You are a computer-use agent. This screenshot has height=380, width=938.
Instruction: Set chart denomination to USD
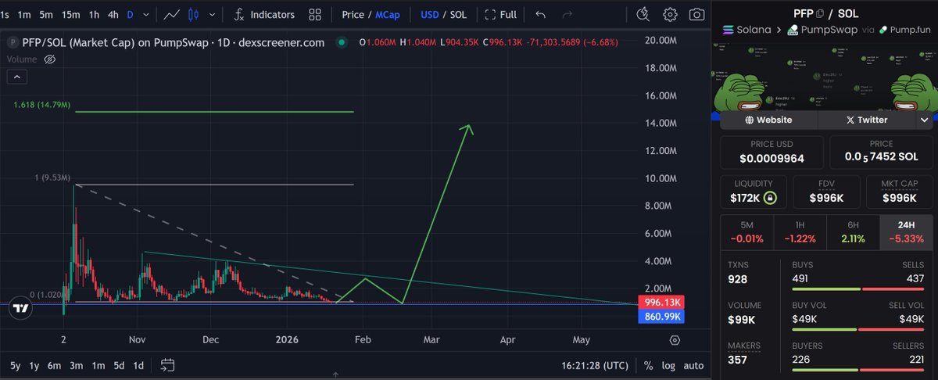pyautogui.click(x=429, y=14)
